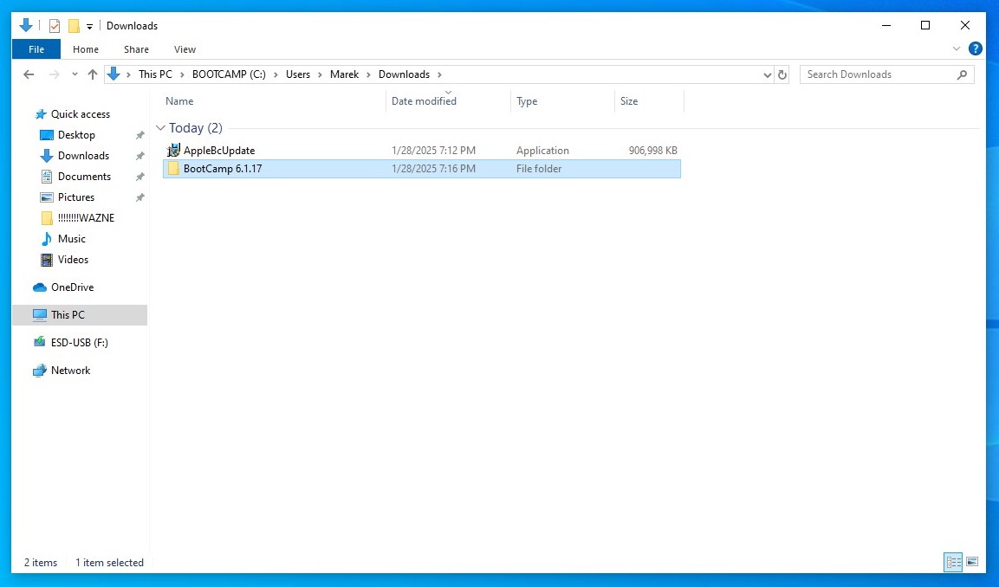Sort by the Type column header
The image size is (999, 587).
click(x=527, y=101)
